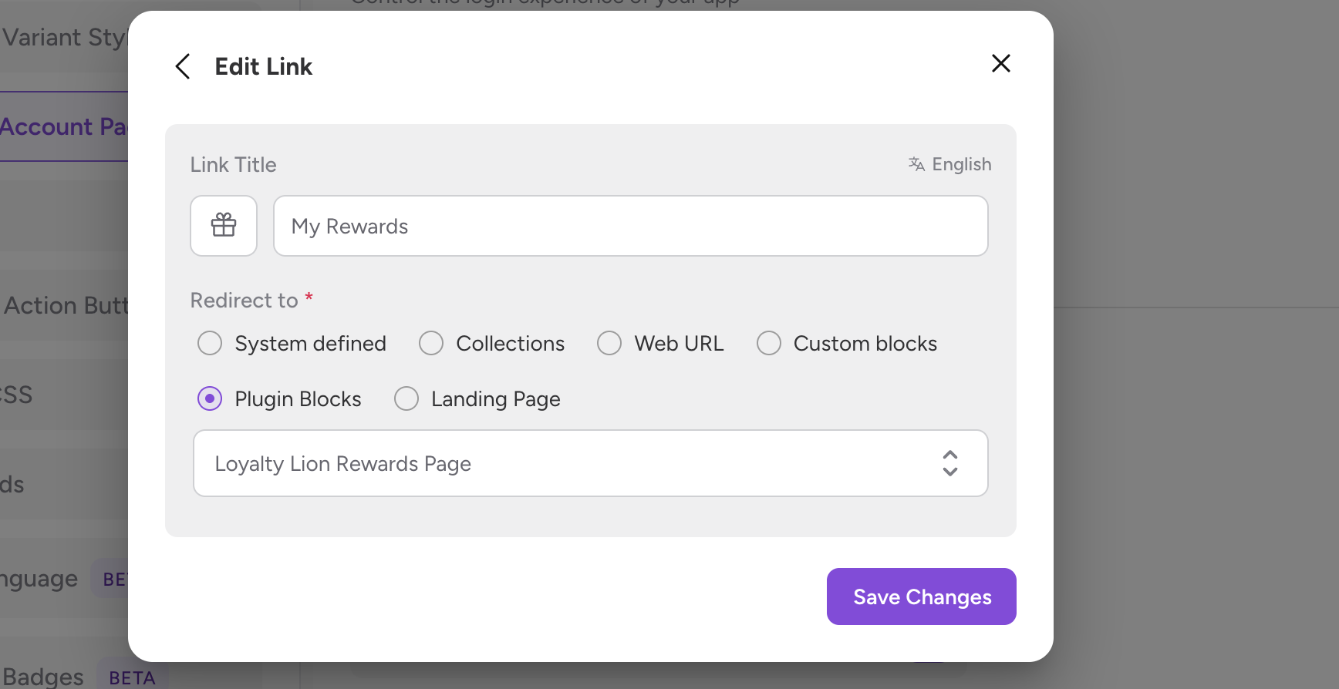
Task: Click the dropdown up-down chevron arrows
Action: [x=950, y=463]
